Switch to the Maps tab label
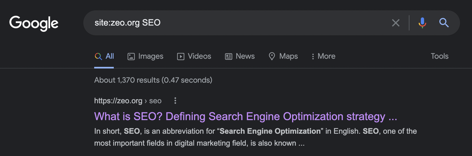The width and height of the screenshot is (472, 156). tap(289, 56)
